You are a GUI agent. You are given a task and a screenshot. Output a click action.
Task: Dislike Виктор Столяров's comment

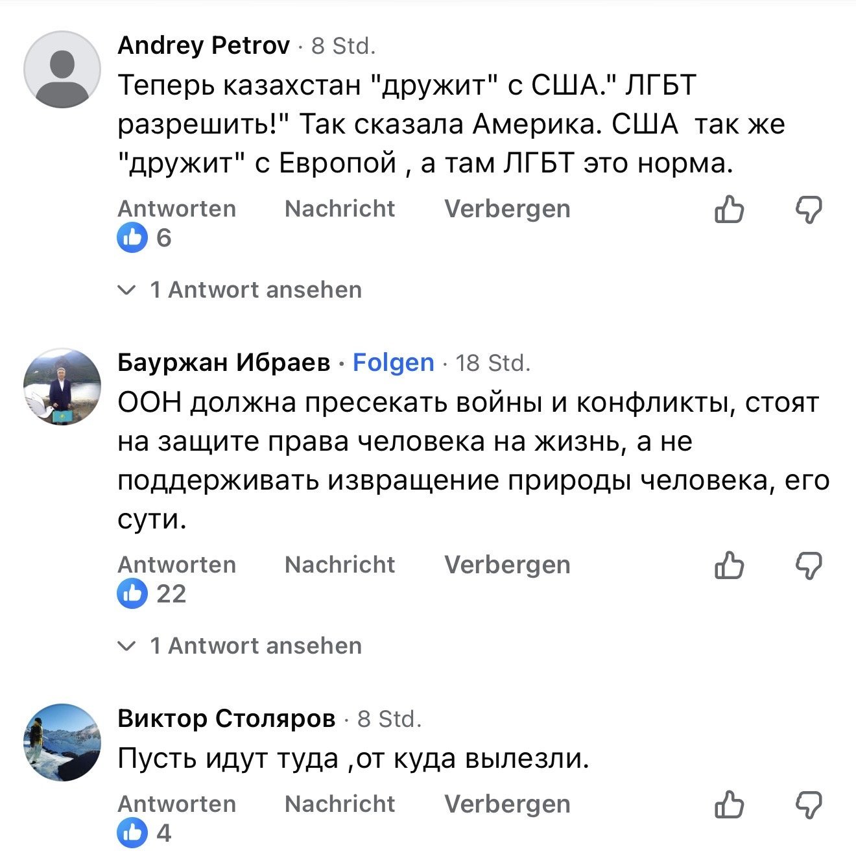[809, 805]
